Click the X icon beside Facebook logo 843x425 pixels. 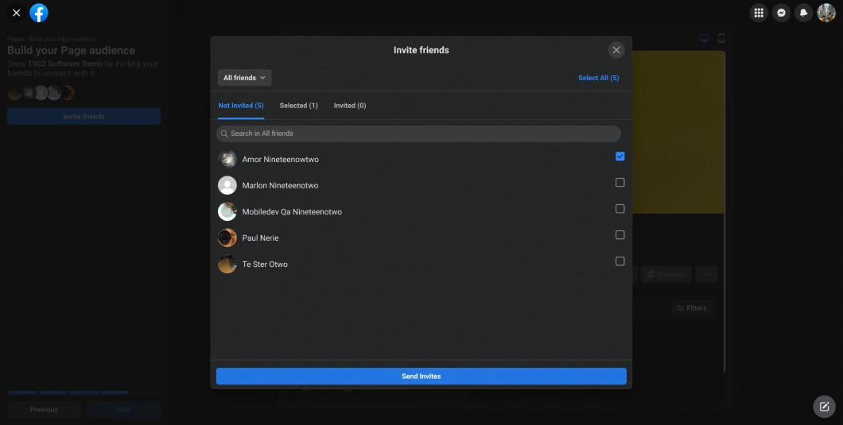click(16, 13)
